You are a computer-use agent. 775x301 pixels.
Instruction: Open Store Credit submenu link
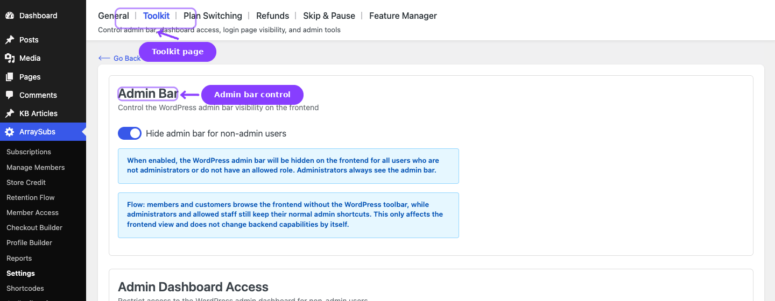tap(26, 182)
